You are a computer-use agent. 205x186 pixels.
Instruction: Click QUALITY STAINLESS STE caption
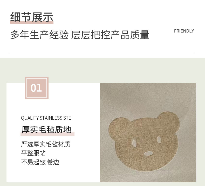[46, 118]
